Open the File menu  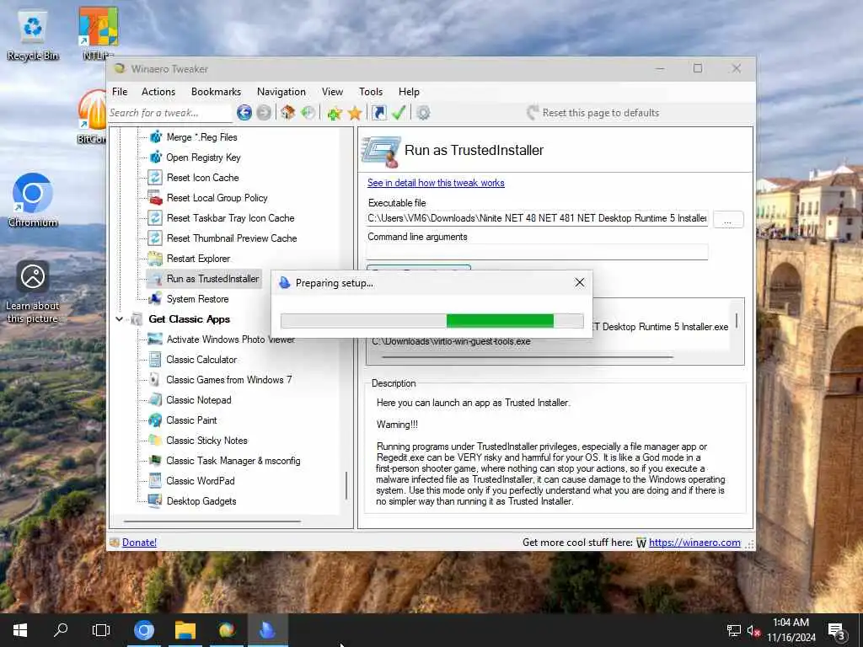click(x=120, y=92)
